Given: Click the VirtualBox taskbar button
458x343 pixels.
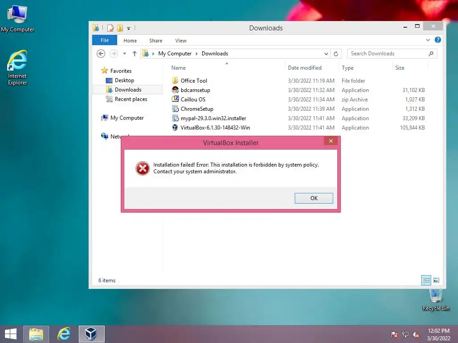Looking at the screenshot, I should [91, 334].
